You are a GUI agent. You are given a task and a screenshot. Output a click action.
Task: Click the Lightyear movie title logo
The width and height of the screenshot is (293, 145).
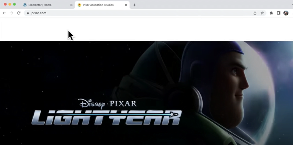click(x=107, y=118)
